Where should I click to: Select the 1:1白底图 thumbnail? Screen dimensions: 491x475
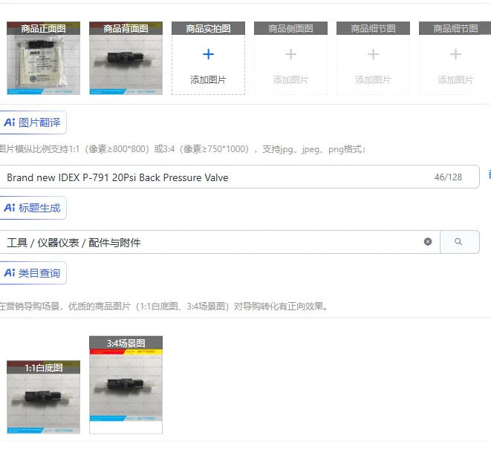click(43, 397)
